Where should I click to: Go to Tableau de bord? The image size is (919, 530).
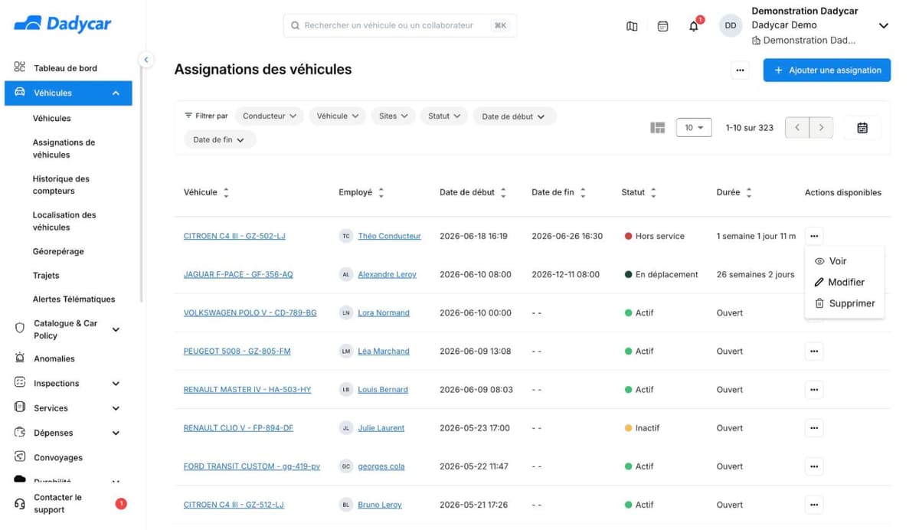coord(65,68)
